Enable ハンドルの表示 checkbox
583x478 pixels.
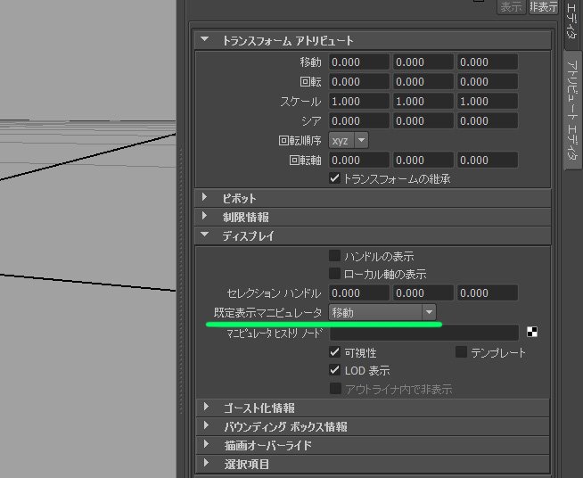(x=334, y=256)
